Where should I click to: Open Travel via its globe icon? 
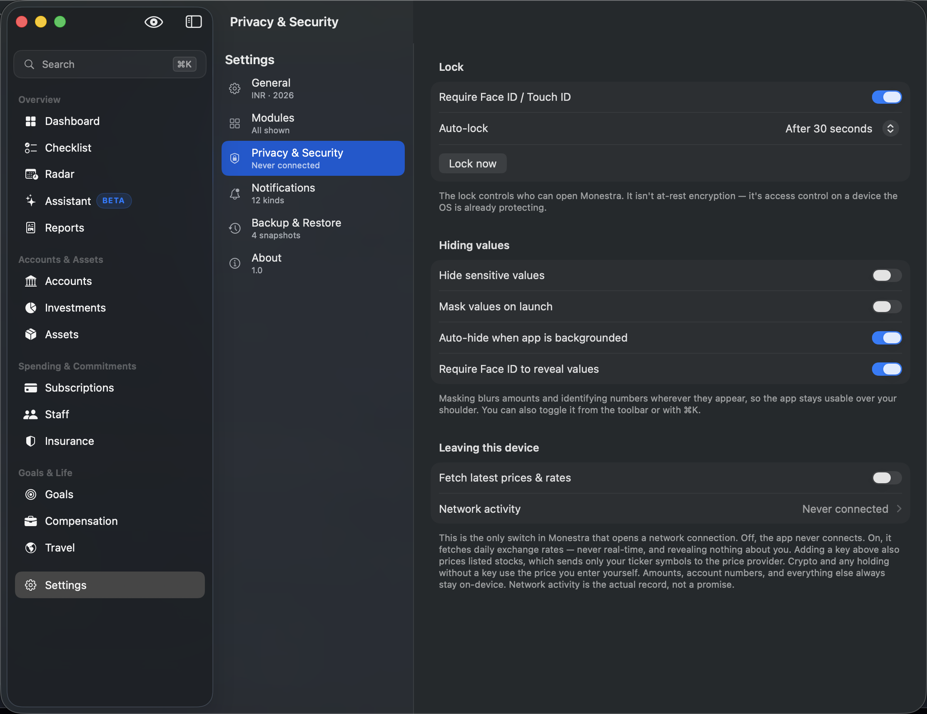(30, 548)
